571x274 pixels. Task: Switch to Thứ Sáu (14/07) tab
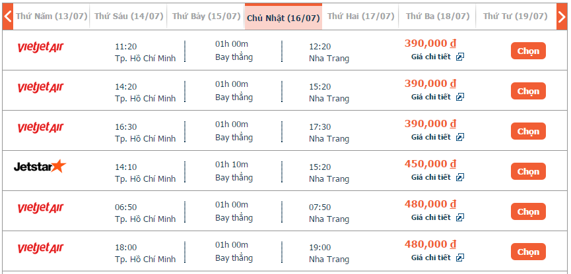129,16
